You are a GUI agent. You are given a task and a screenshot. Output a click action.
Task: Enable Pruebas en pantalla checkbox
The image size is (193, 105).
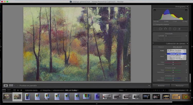point(18,86)
